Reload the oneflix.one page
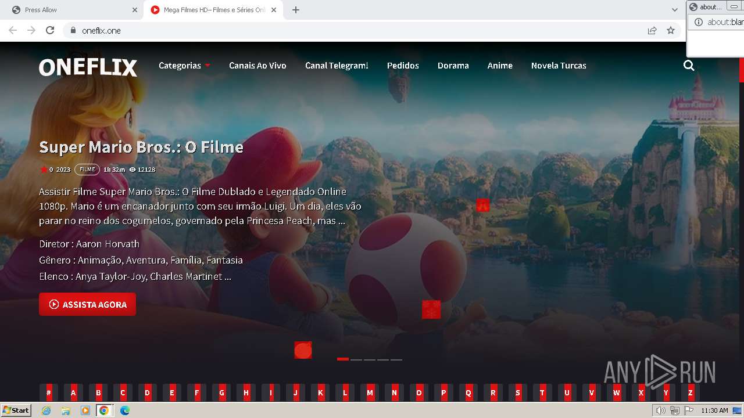 click(x=50, y=30)
